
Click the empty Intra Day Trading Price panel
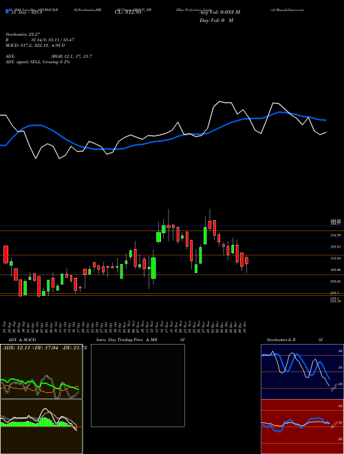(138, 385)
